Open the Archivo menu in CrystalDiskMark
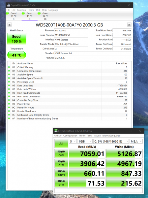 pos(58,136)
